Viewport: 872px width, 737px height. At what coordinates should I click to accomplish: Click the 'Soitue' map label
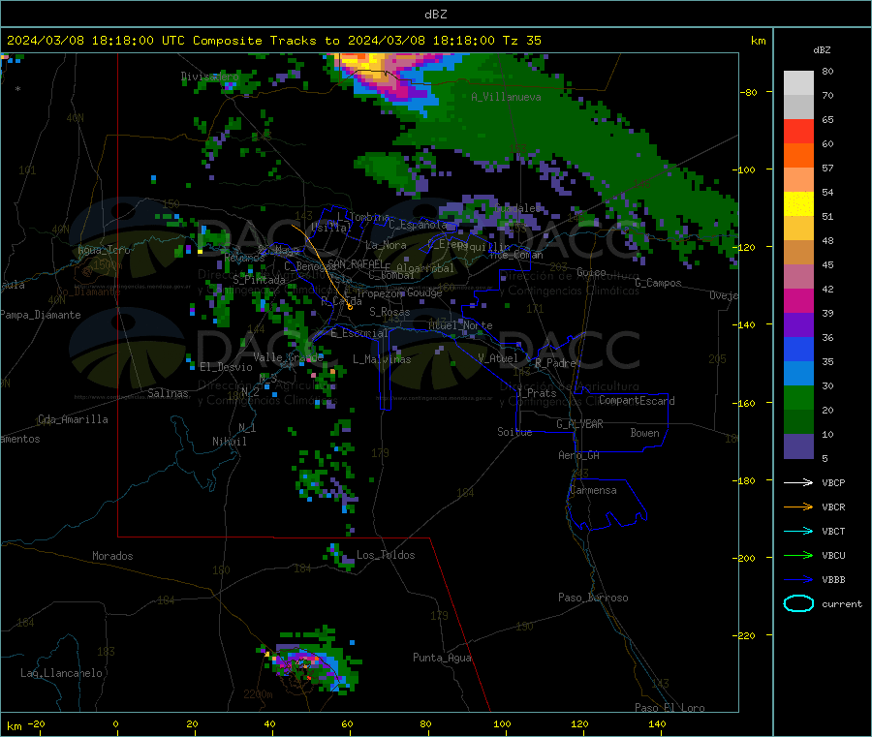click(x=514, y=432)
